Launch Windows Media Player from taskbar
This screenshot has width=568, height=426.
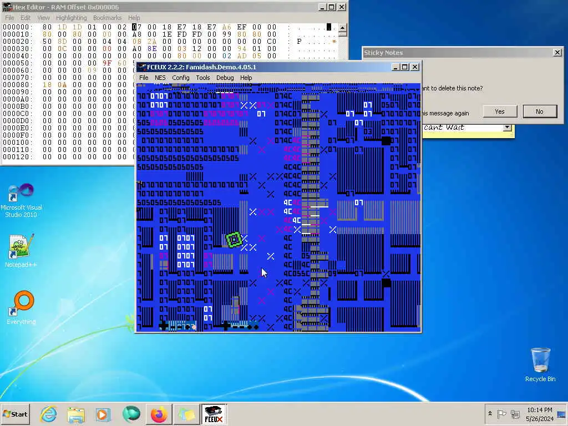(103, 414)
